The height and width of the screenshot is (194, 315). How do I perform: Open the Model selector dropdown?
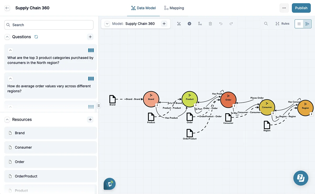(x=107, y=24)
